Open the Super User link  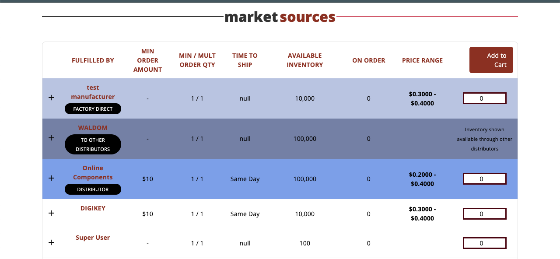(x=93, y=238)
